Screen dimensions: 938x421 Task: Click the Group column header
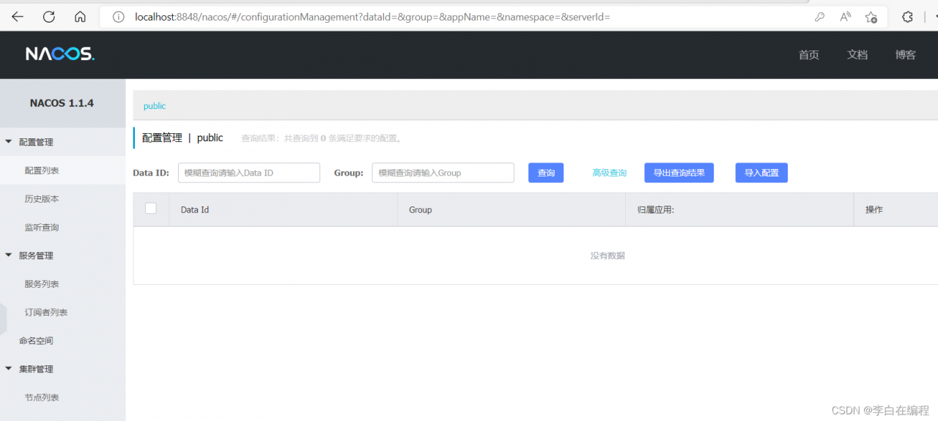pyautogui.click(x=421, y=209)
